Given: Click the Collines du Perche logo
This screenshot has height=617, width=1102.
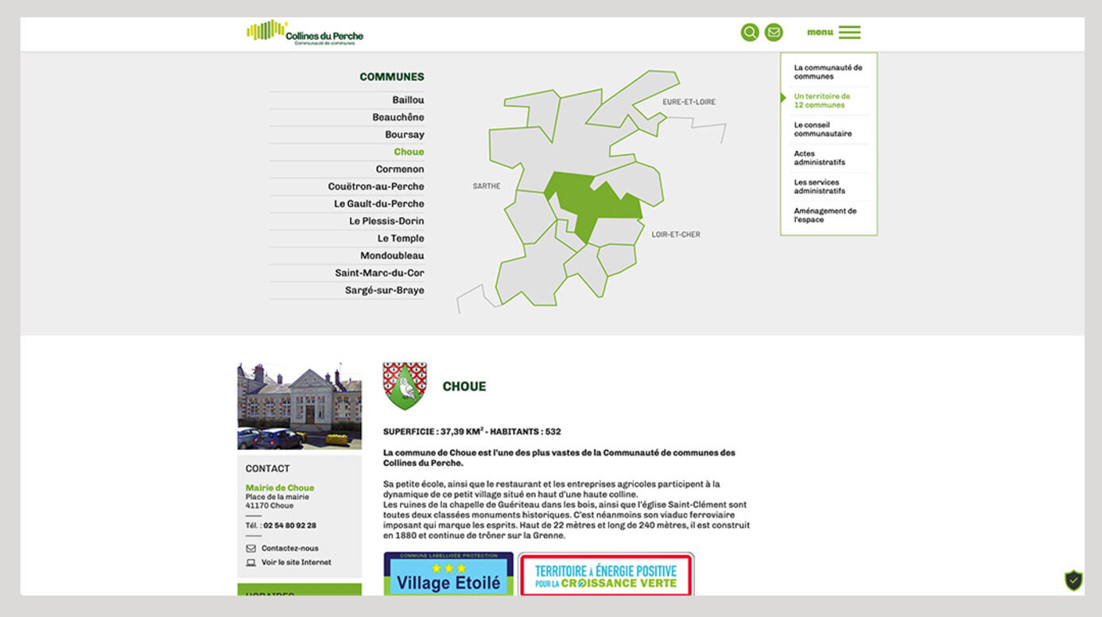Looking at the screenshot, I should (305, 33).
